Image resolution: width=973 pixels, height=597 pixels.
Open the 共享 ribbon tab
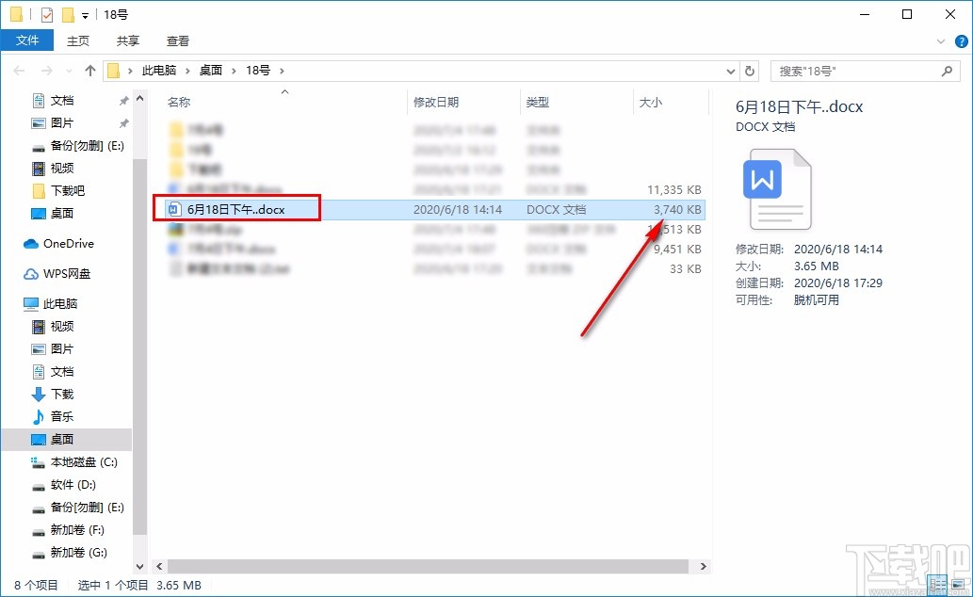(127, 40)
